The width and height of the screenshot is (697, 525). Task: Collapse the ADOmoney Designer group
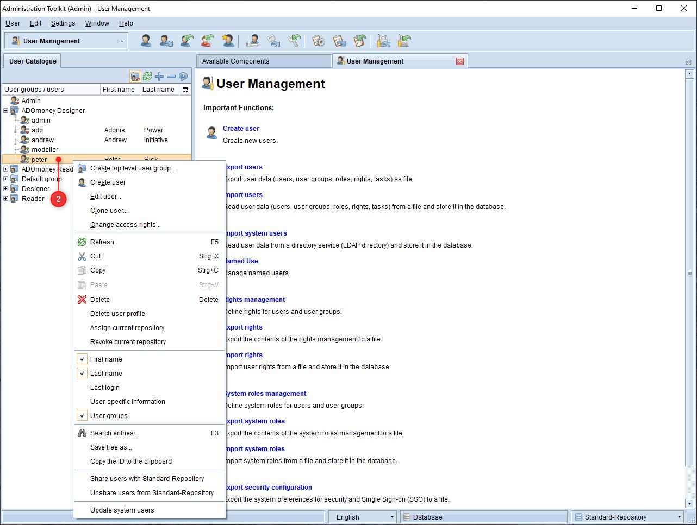point(6,111)
